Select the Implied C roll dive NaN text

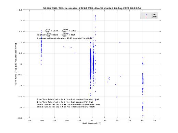click(47, 35)
